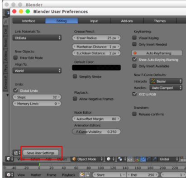Open the viewport shading sphere selector
Image resolution: width=186 pixels, height=178 pixels.
[110, 159]
